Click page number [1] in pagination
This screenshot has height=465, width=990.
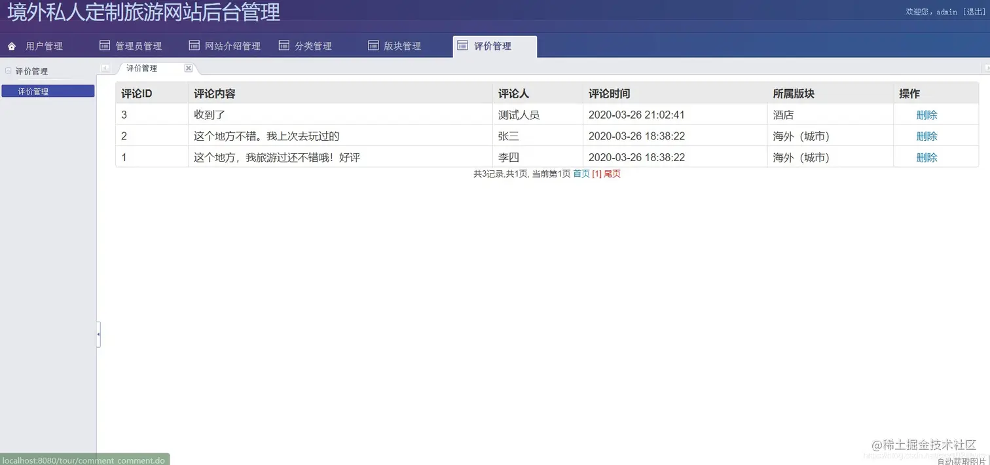596,174
